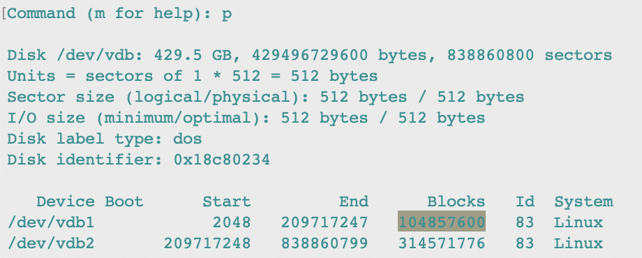
Task: Click the vdb2 Start value 209717248
Action: point(207,243)
